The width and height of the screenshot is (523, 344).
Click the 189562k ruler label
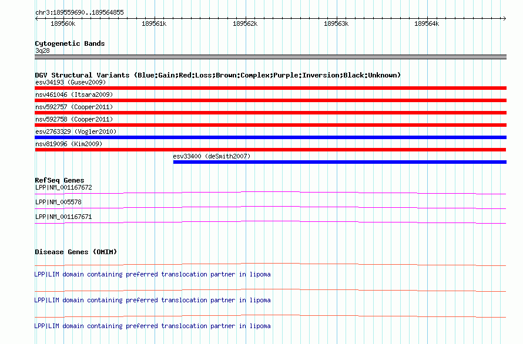point(245,23)
